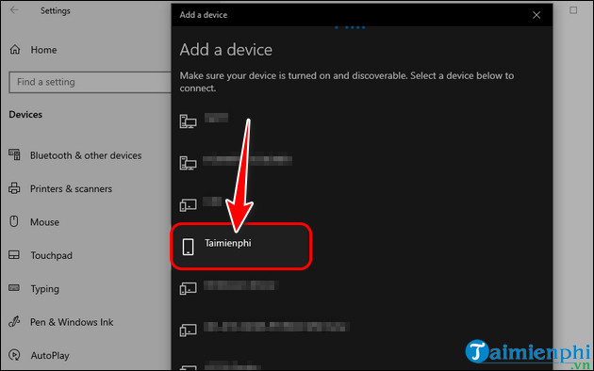Click the touchpad icon in sidebar

pyautogui.click(x=14, y=255)
